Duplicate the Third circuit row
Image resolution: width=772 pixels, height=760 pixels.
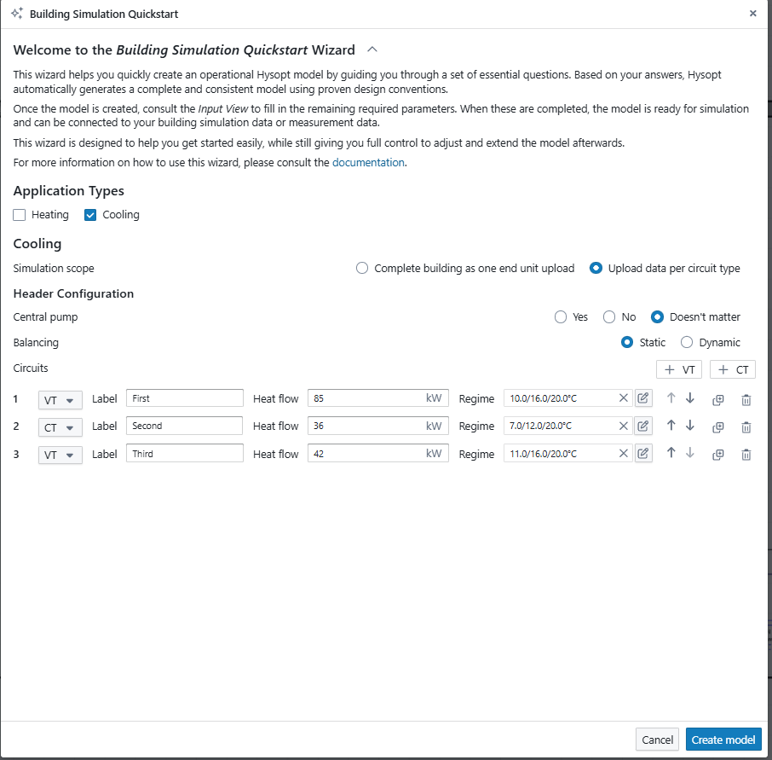coord(717,455)
